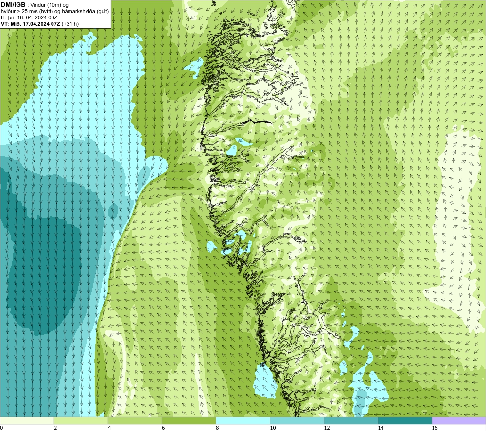The image size is (486, 431).
Task: Click the legend label '2'
Action: coord(55,428)
